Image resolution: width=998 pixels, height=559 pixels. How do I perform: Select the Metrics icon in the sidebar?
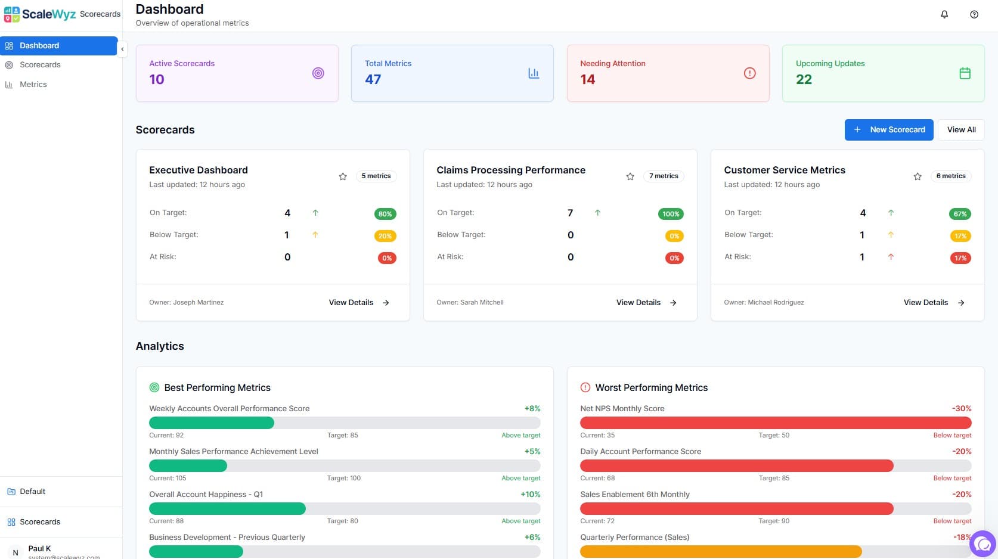[9, 84]
